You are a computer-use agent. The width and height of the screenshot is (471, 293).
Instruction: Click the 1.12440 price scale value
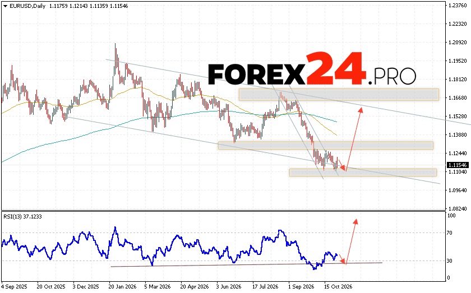coord(458,154)
